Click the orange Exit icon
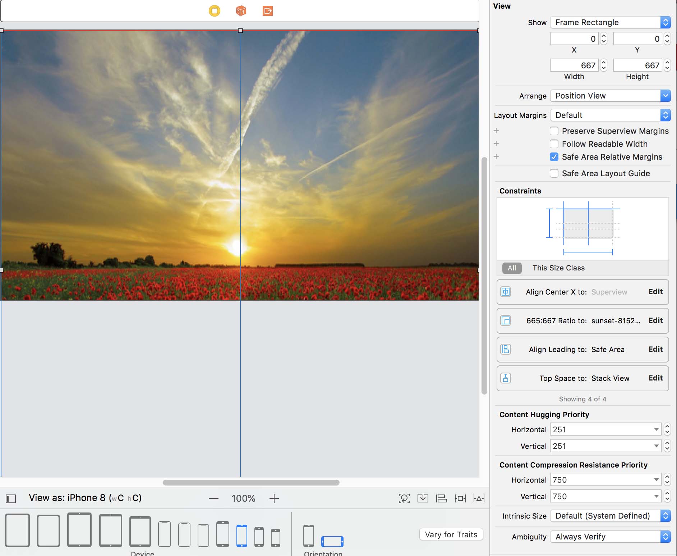Screen dimensions: 677x556 pos(268,11)
